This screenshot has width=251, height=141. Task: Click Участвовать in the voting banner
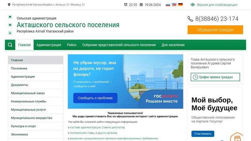click(203, 134)
